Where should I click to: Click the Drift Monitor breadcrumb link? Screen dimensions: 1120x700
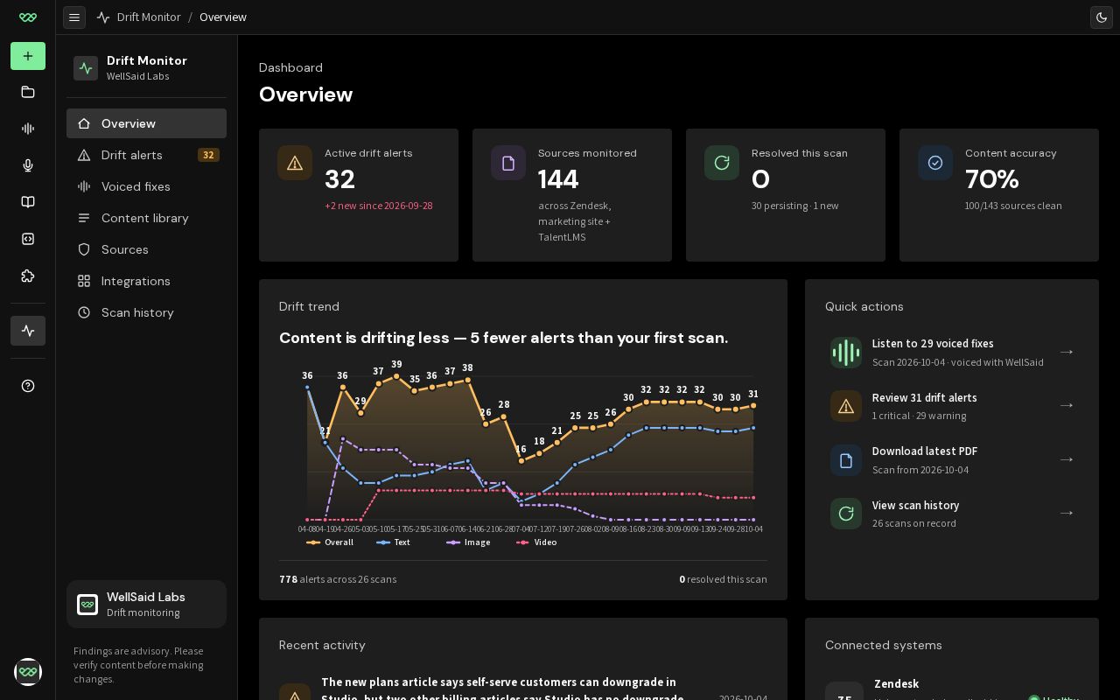(x=149, y=17)
